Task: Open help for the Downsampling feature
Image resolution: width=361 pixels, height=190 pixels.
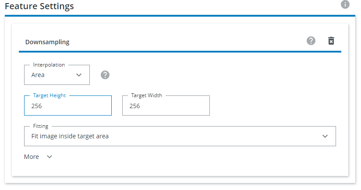Action: 311,41
